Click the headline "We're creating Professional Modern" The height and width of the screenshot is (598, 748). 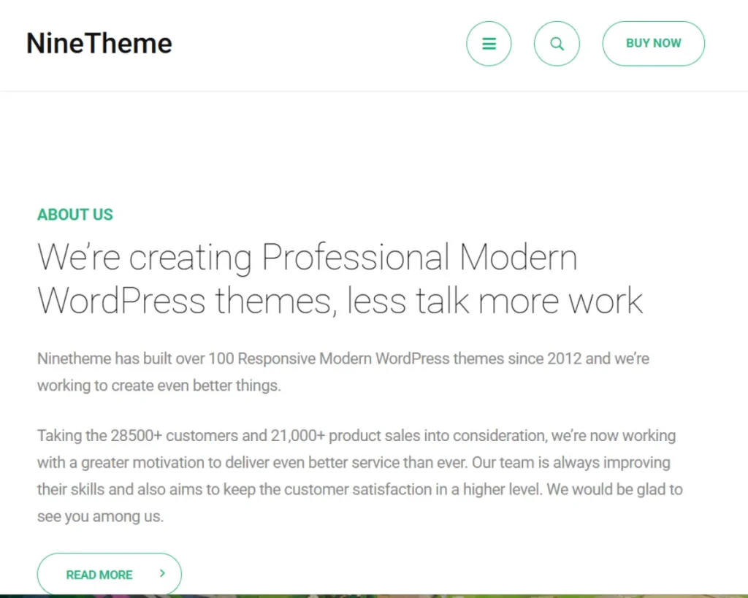click(x=308, y=257)
